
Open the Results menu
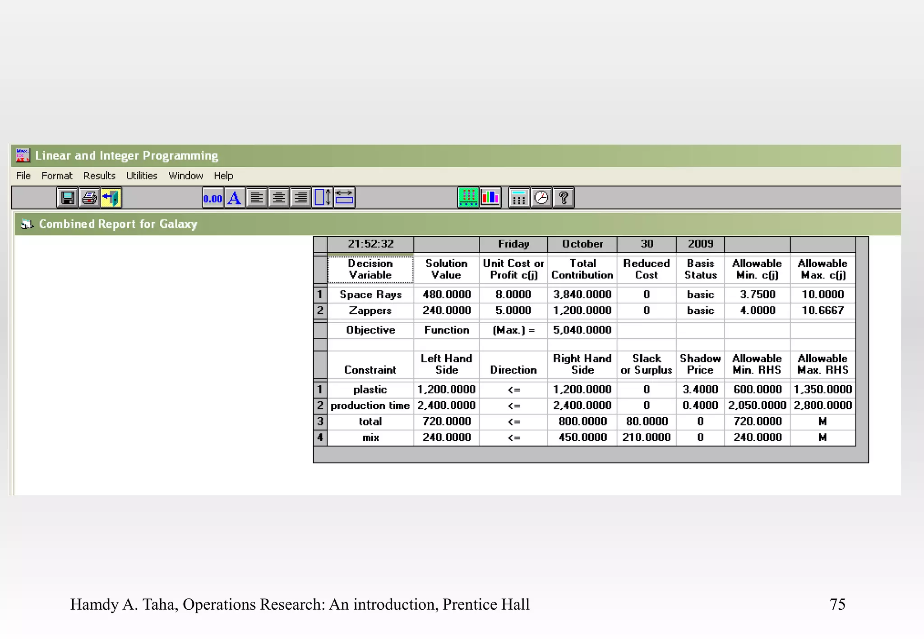click(99, 176)
